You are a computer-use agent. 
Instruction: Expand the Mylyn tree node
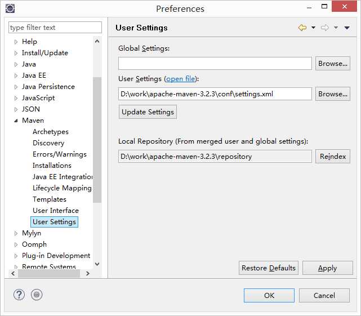16,234
